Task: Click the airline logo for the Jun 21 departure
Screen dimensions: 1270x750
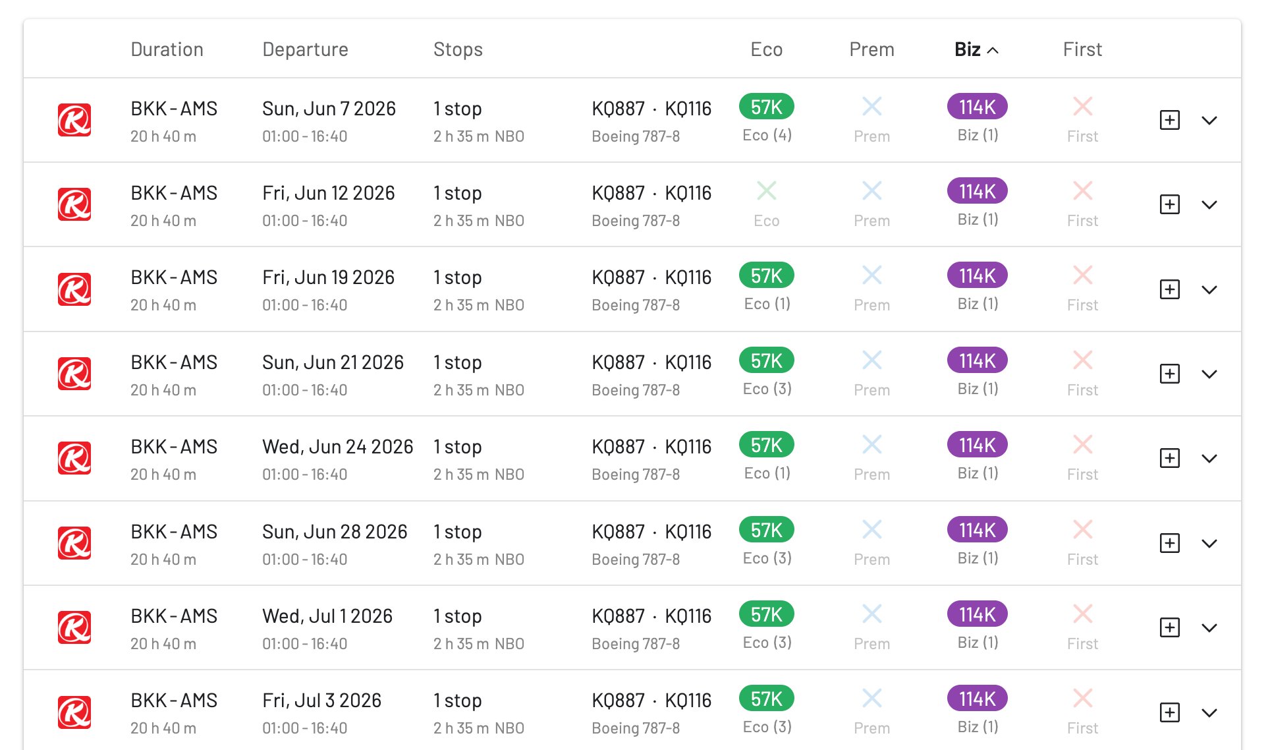Action: tap(74, 374)
